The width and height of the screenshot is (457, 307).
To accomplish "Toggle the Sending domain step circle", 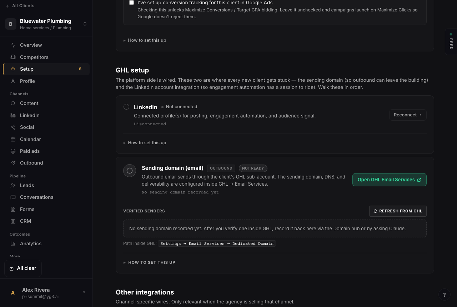I will tap(130, 171).
